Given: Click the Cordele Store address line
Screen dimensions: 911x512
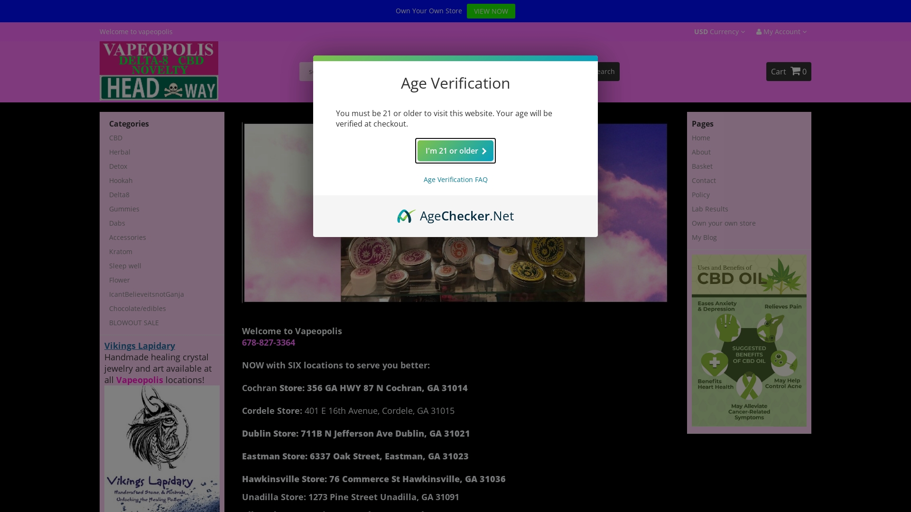Looking at the screenshot, I should coord(348,411).
